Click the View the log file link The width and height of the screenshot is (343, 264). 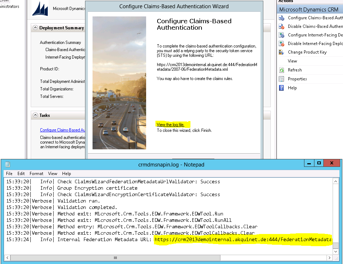click(170, 124)
